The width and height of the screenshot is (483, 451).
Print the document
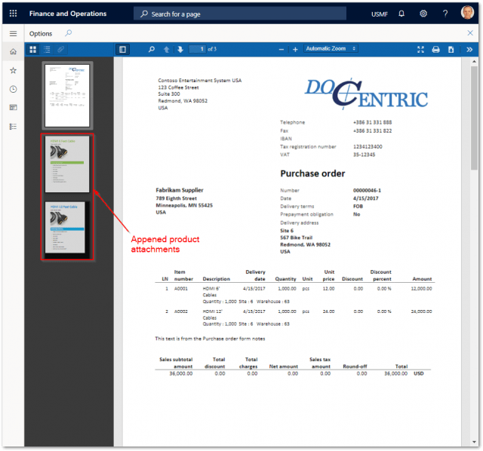click(x=435, y=49)
